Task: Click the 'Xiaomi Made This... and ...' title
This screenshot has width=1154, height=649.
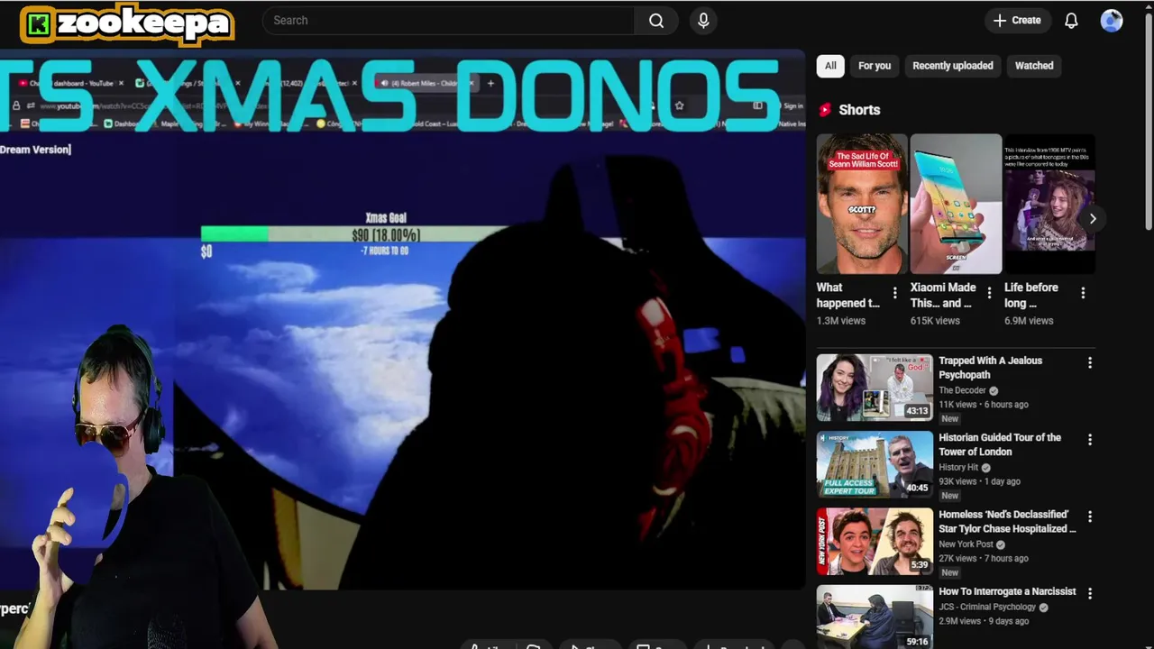Action: pyautogui.click(x=943, y=296)
